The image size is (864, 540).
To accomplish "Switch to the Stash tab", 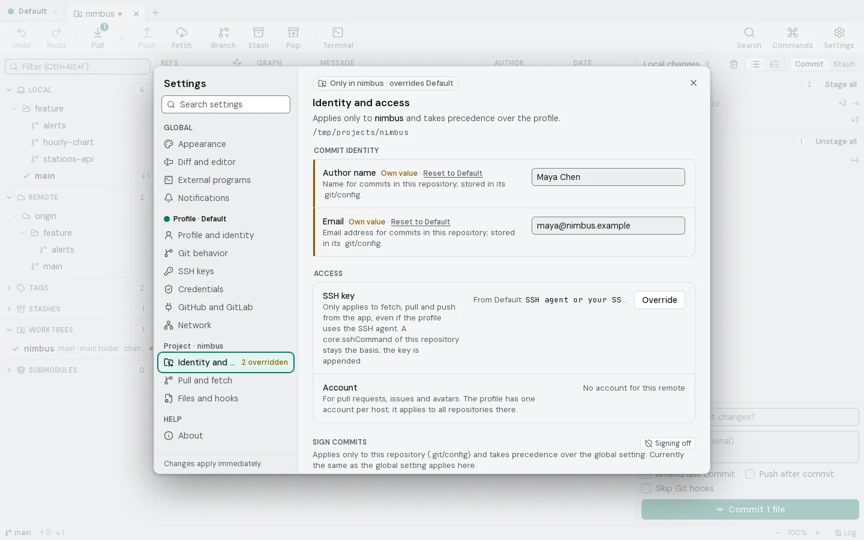I will (844, 64).
